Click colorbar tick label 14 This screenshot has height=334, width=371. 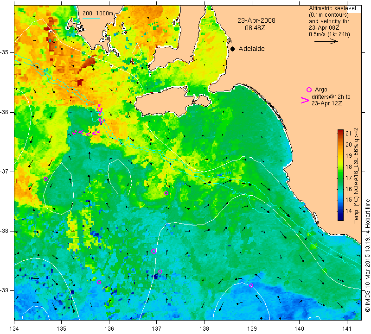349,211
